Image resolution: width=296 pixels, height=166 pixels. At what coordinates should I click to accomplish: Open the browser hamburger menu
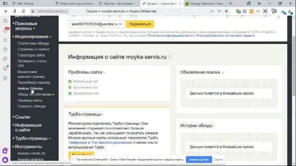coord(259,3)
